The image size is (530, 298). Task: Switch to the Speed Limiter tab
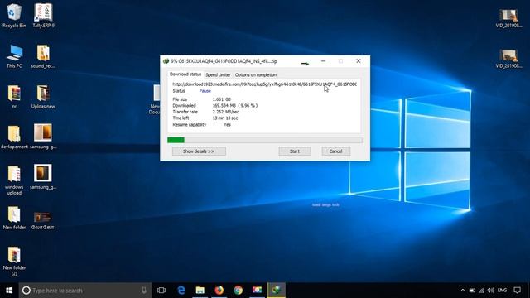pyautogui.click(x=218, y=75)
